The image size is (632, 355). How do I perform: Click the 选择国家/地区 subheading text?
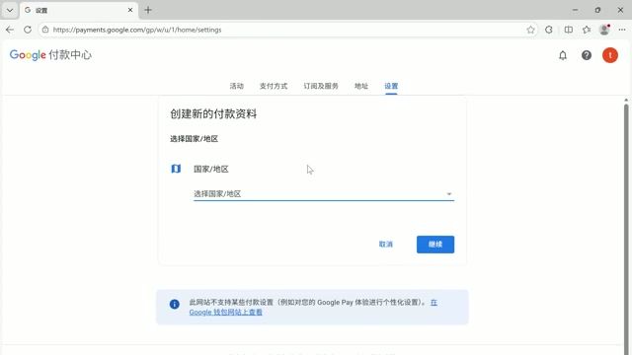tap(194, 139)
